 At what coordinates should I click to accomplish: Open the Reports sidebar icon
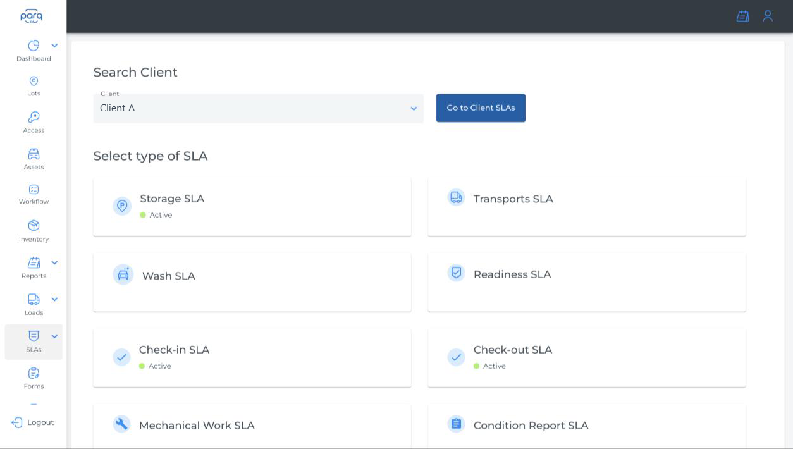tap(34, 262)
